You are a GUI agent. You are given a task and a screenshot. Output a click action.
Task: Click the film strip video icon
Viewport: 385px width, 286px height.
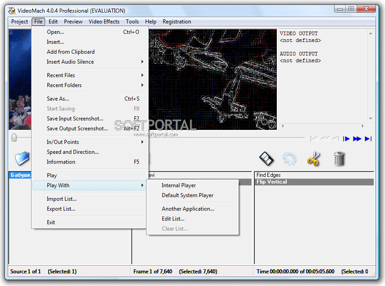point(266,159)
